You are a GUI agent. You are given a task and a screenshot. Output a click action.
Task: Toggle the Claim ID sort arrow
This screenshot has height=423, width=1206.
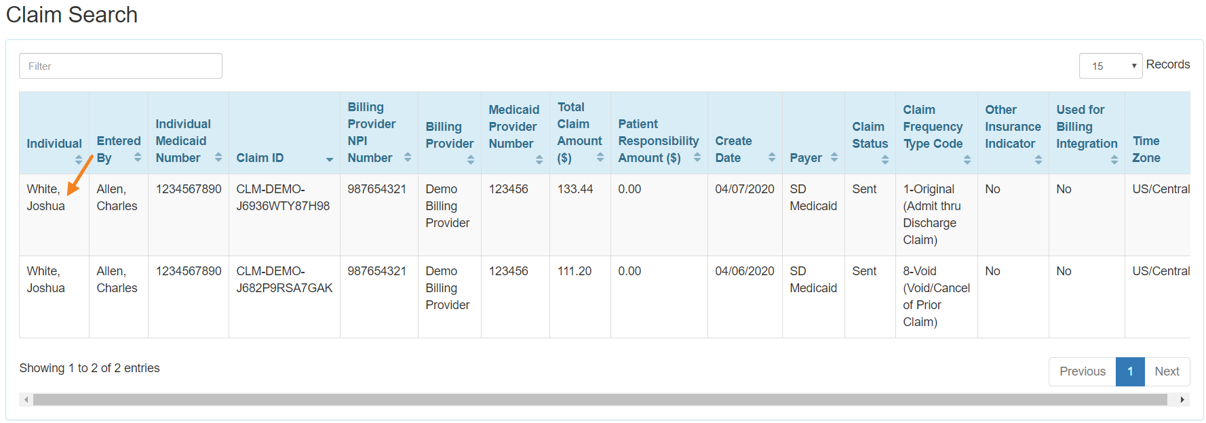coord(330,159)
